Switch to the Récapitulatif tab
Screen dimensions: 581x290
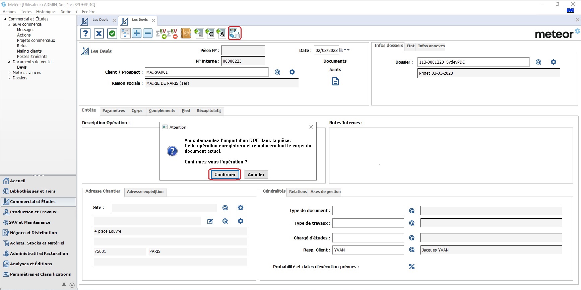pyautogui.click(x=209, y=111)
